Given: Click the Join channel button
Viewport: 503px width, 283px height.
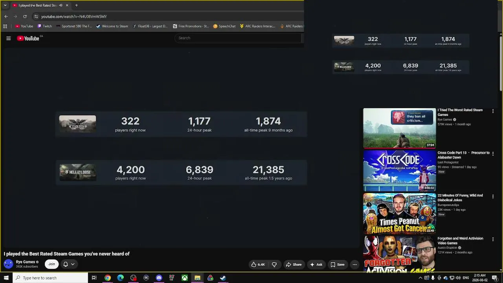Looking at the screenshot, I should [51, 264].
